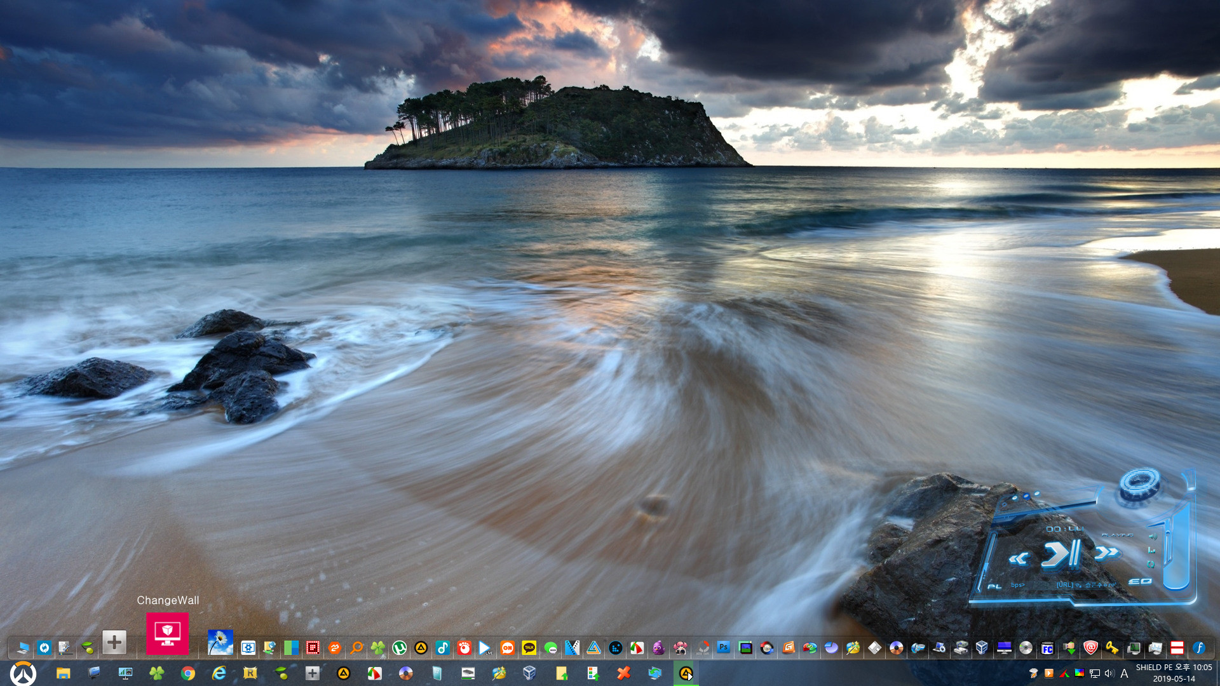1220x686 pixels.
Task: Skip to previous track in player widget
Action: (1019, 558)
